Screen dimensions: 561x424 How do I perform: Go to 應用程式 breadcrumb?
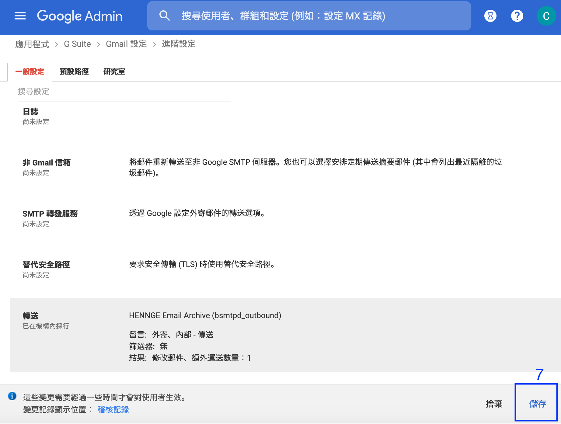point(32,44)
